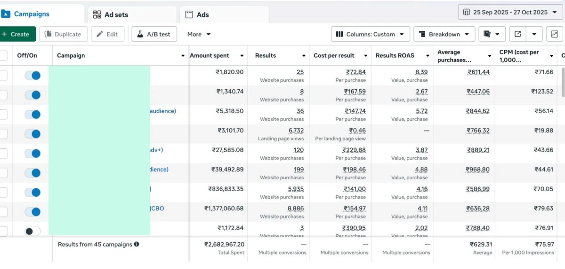Click the A/B test flask button
Image resolution: width=565 pixels, height=269 pixels.
coord(154,34)
